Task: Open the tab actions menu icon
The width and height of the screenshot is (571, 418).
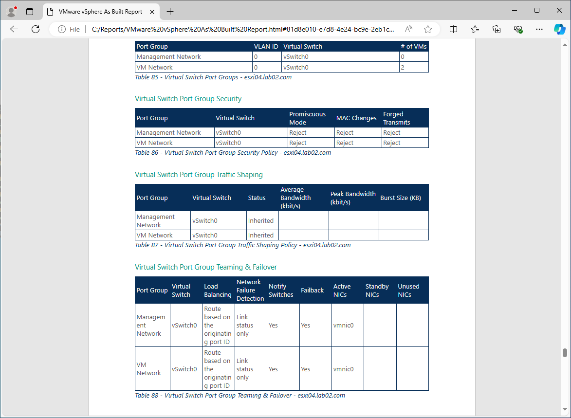Action: (x=30, y=12)
